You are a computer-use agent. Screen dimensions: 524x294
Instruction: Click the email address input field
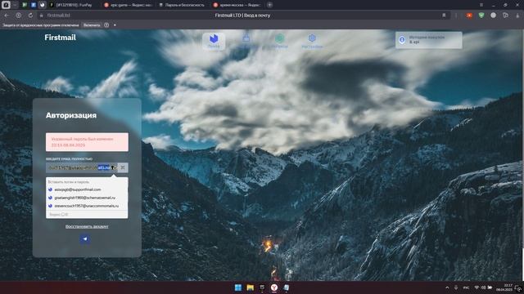click(82, 167)
